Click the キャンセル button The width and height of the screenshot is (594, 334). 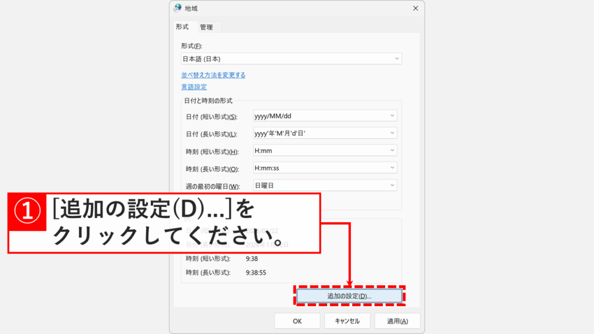349,320
